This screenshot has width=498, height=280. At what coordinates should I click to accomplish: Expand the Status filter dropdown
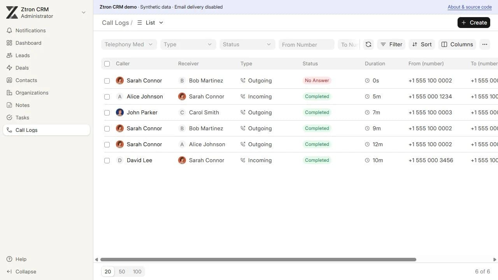(x=247, y=44)
